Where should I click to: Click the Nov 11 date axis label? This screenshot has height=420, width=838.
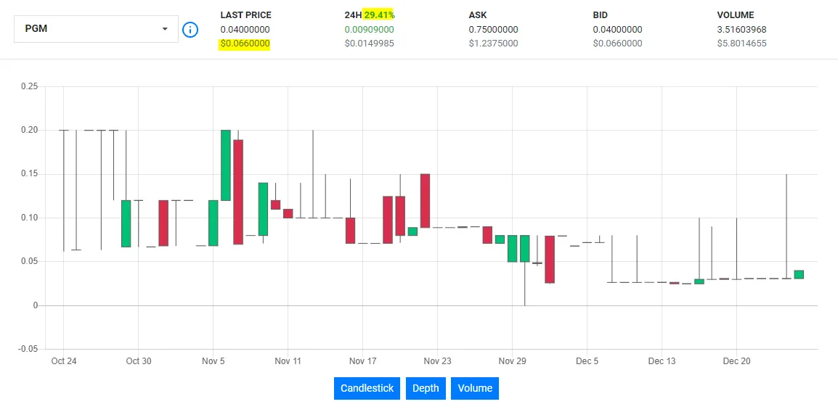pos(288,361)
